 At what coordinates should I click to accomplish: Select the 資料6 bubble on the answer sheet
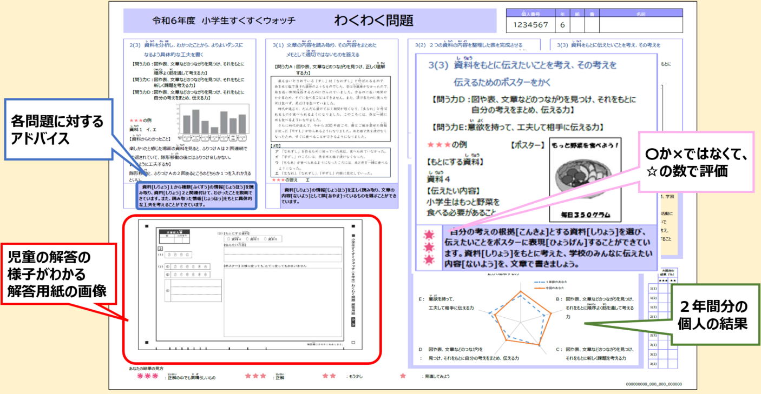point(265,239)
